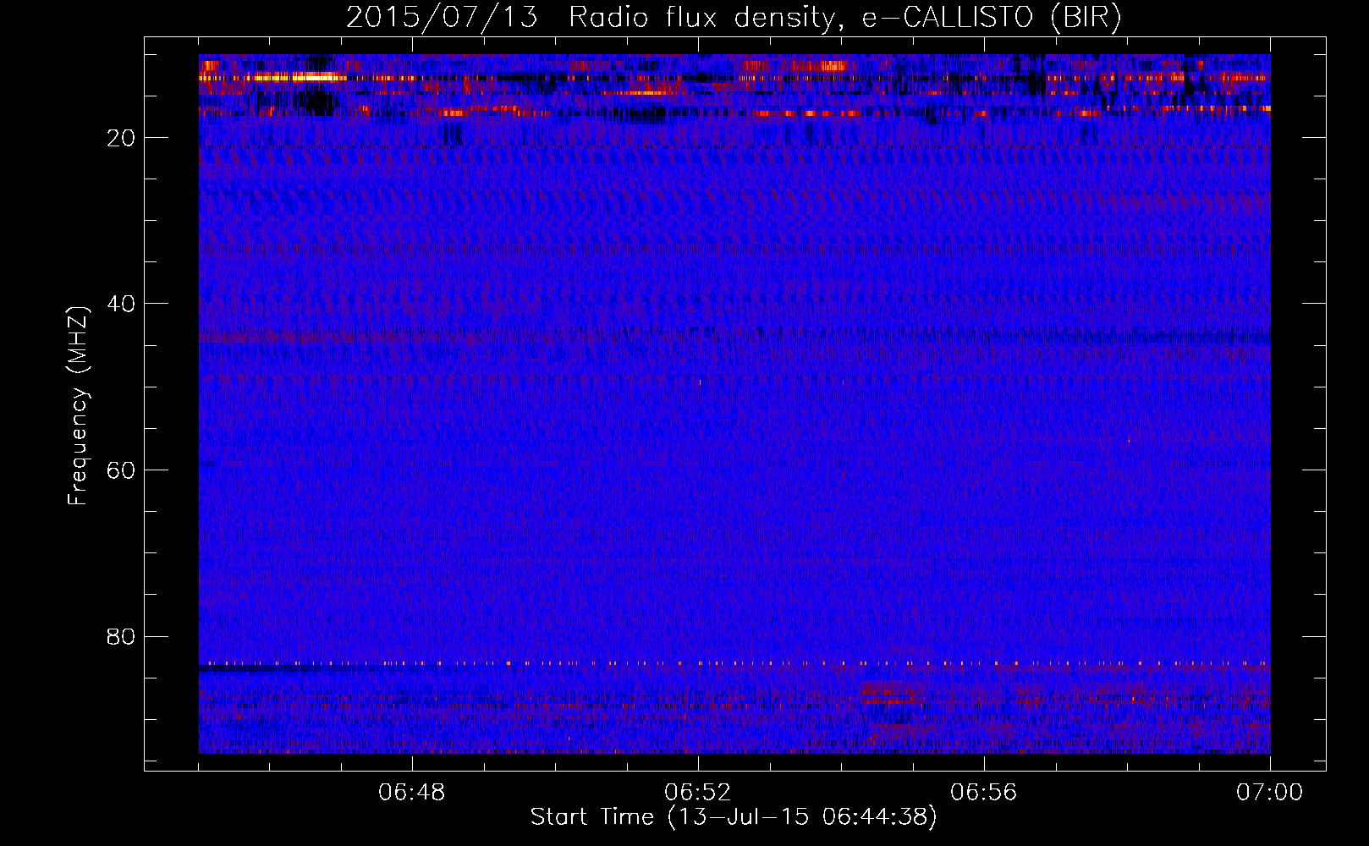The image size is (1369, 846).
Task: Click the 'Frequency (MHZ)' axis label
Action: coord(78,406)
